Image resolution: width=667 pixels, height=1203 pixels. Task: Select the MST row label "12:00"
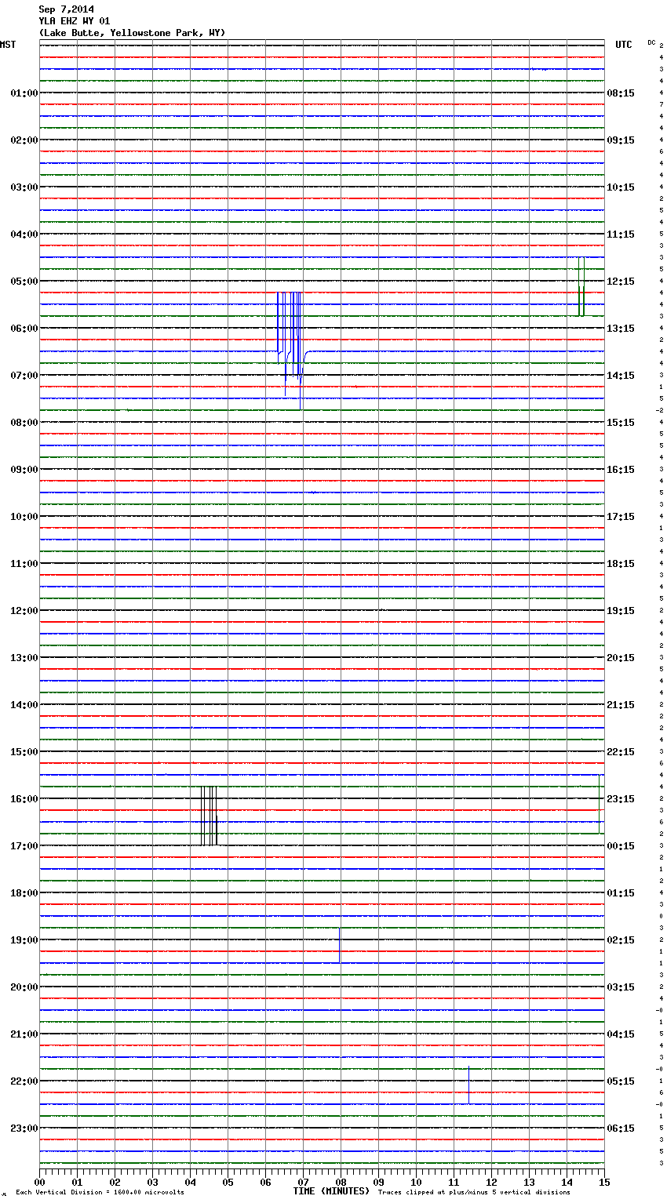(24, 611)
